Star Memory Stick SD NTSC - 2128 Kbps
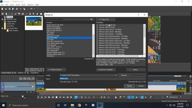The height and width of the screenshot is (108, 192). coord(97,50)
